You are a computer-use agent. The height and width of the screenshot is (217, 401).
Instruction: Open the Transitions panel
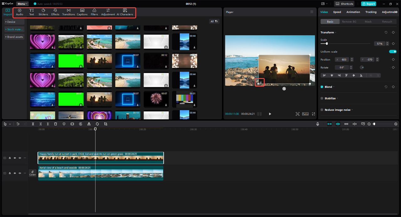(x=68, y=12)
